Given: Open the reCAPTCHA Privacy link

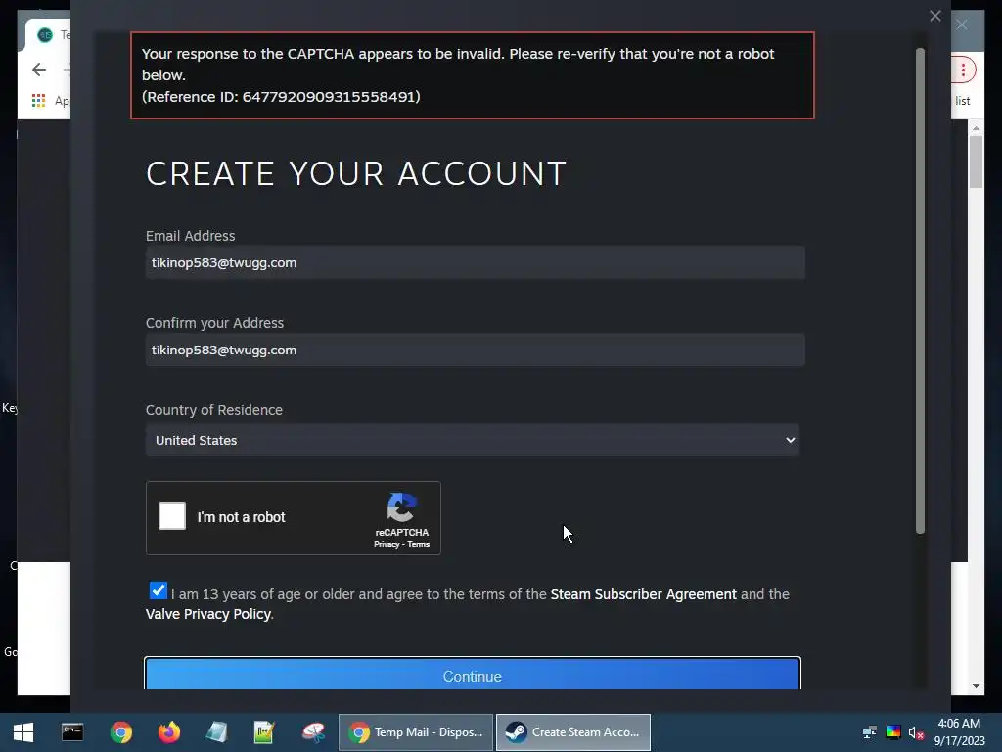Looking at the screenshot, I should click(x=386, y=544).
